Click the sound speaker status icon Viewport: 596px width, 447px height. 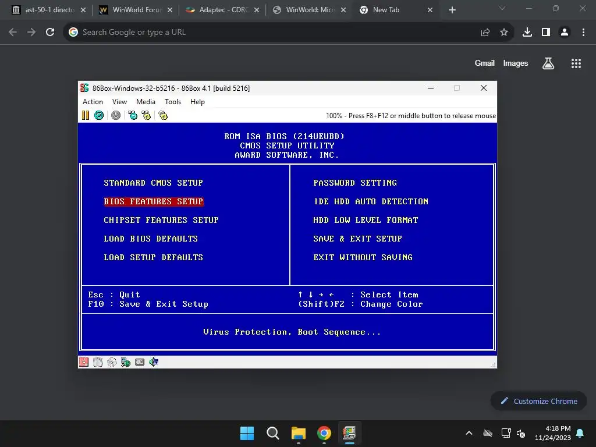tap(154, 362)
